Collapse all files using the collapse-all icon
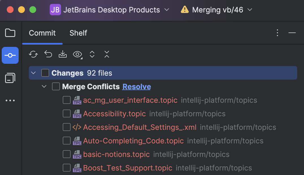This screenshot has height=175, width=304. tap(107, 54)
